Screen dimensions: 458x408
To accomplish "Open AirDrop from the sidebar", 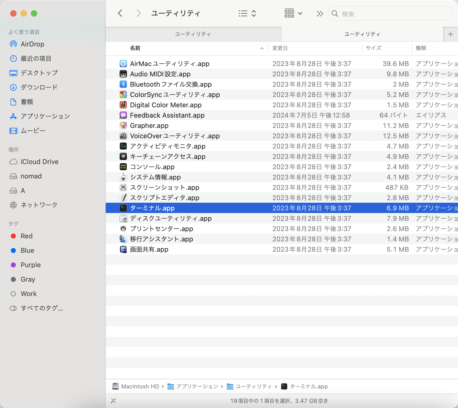I will tap(32, 44).
